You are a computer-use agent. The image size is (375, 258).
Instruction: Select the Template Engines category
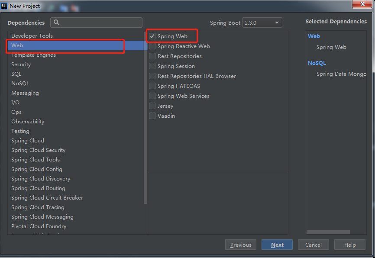point(76,55)
